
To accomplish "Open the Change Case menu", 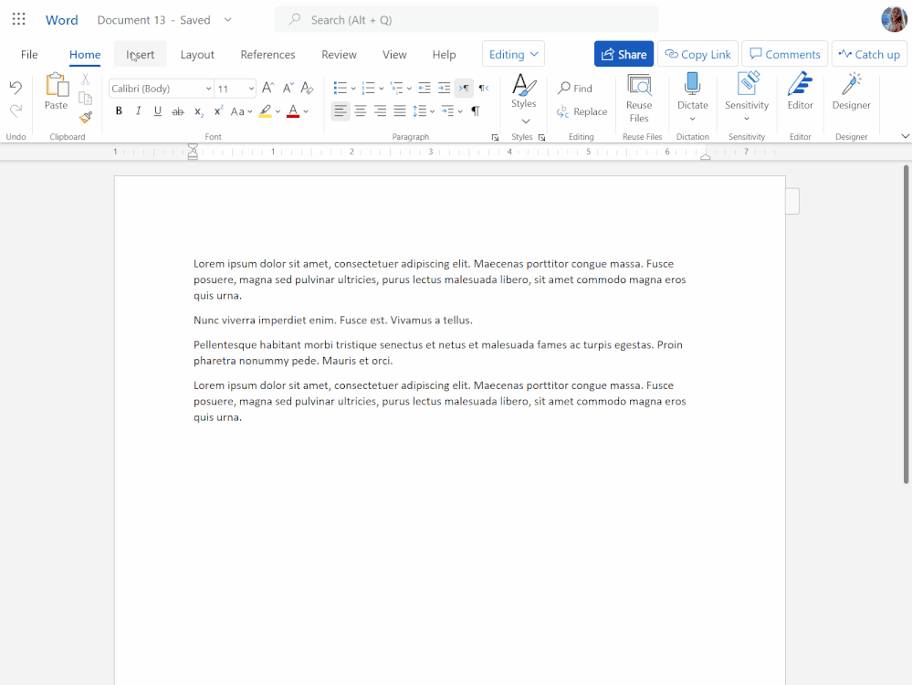I will tap(241, 111).
